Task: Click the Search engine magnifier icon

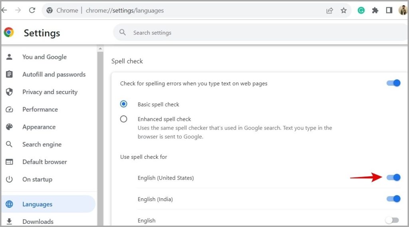Action: [x=10, y=144]
